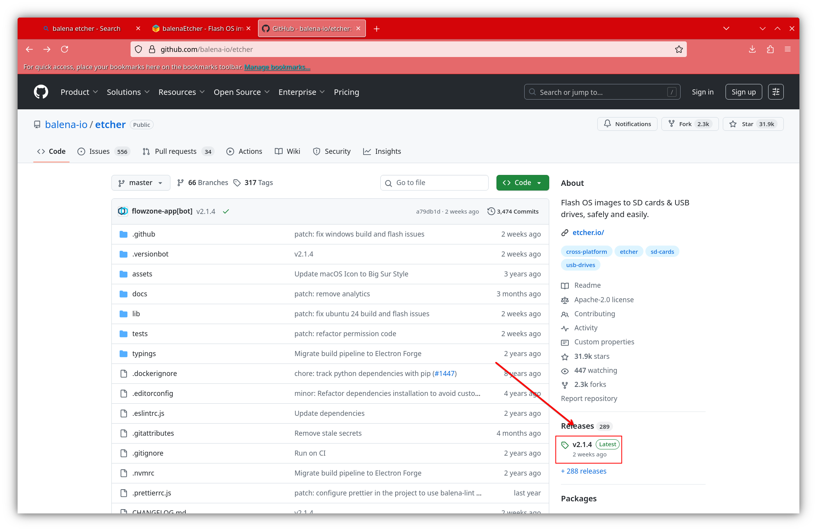The height and width of the screenshot is (531, 817).
Task: Open the .github folder
Action: point(143,234)
